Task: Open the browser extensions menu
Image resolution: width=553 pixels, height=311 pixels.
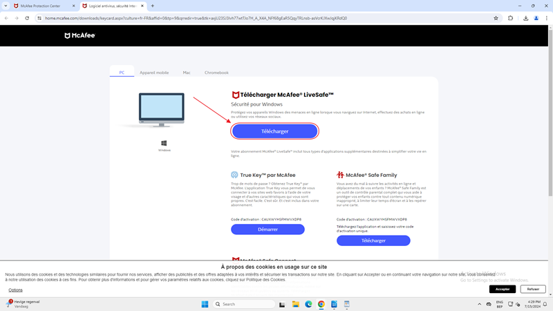Action: click(x=510, y=18)
